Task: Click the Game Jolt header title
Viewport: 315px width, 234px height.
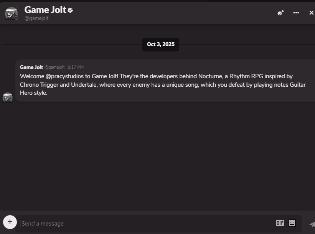Action: point(45,10)
